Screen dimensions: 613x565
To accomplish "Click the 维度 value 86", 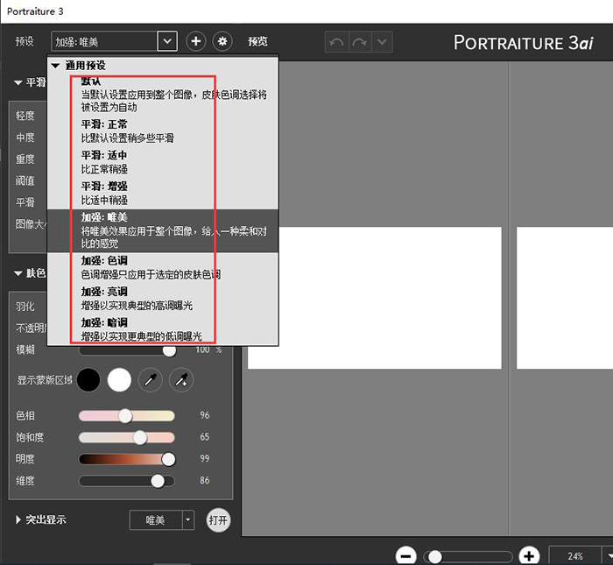I will coord(205,480).
